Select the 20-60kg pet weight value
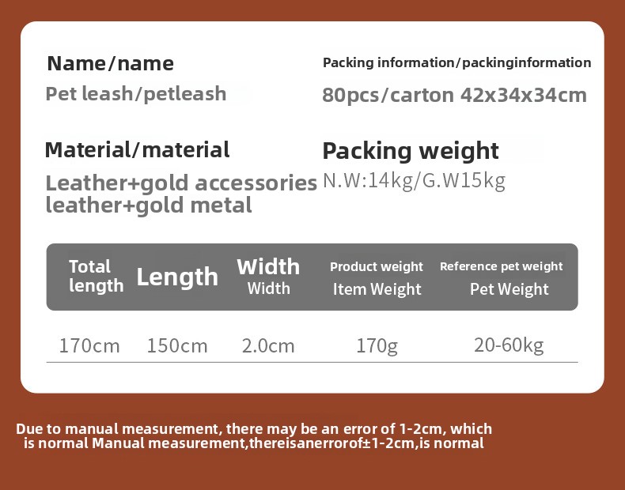The width and height of the screenshot is (625, 490). coord(509,345)
